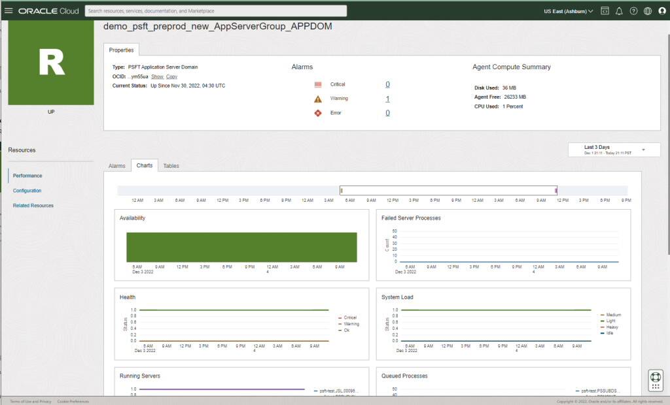The image size is (670, 405).
Task: Switch to the Tables tab
Action: coord(171,165)
